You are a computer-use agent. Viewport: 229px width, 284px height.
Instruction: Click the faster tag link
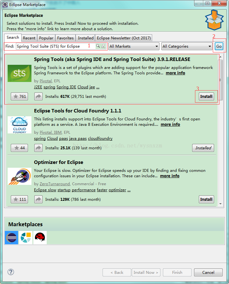point(102,190)
